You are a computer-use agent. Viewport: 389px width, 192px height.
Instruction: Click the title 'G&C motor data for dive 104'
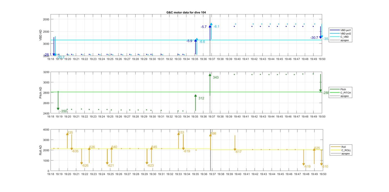186,12
